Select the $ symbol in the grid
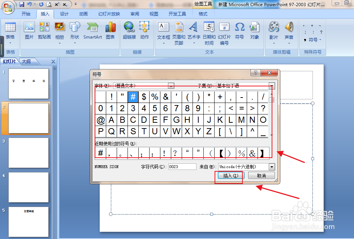This screenshot has width=354, height=239. (144, 97)
